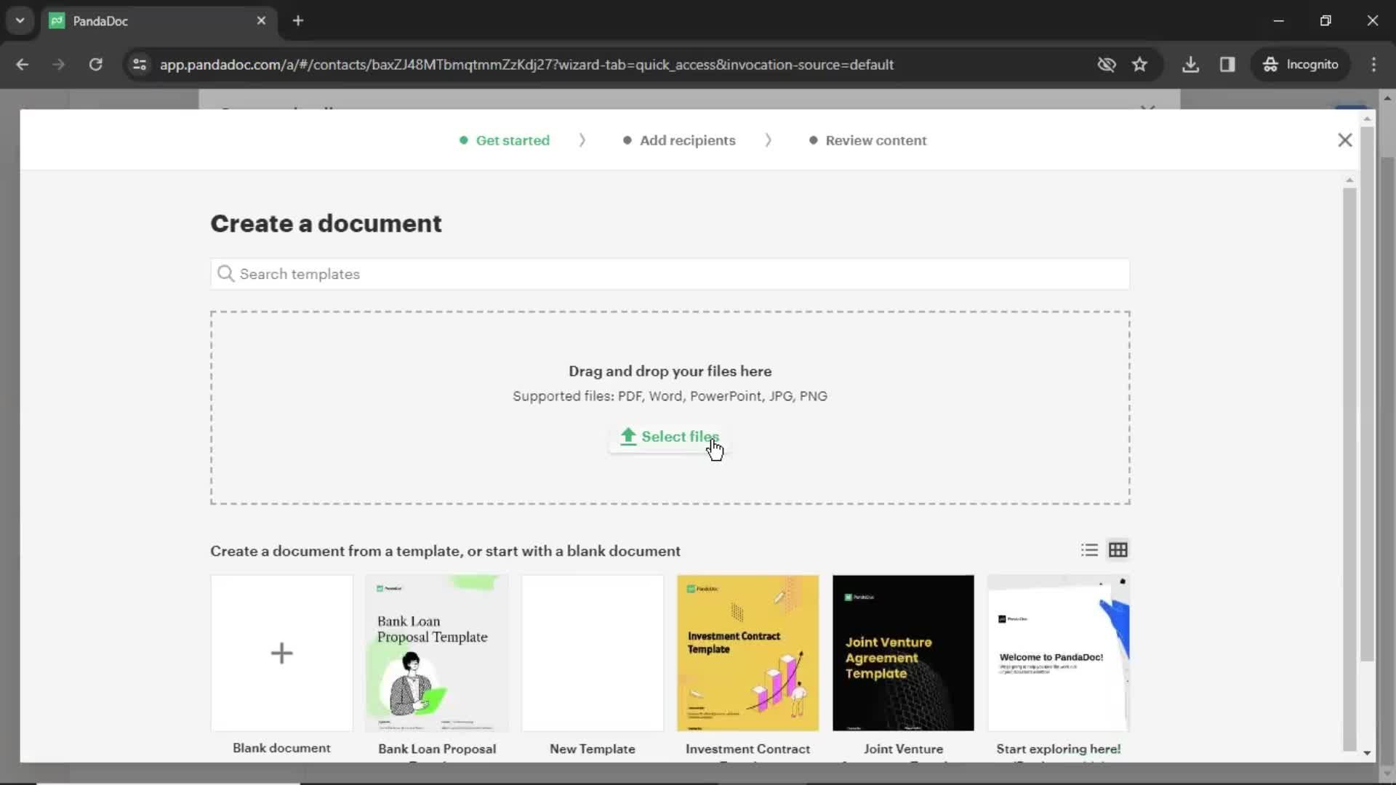
Task: Click the Review content step indicator
Action: coord(875,140)
